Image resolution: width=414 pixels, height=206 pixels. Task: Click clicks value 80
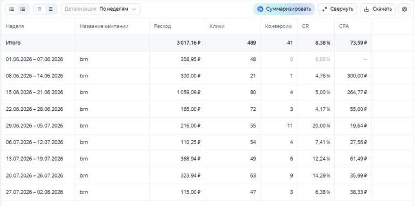(253, 93)
